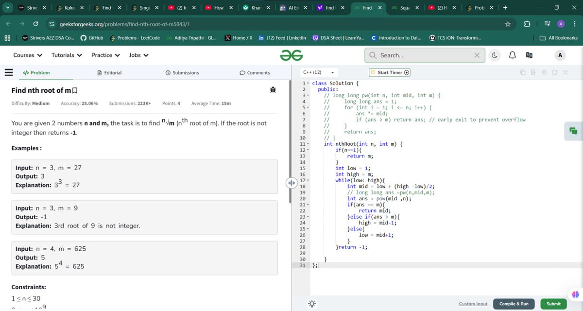Open the notifications bell
The image size is (583, 311).
[512, 55]
